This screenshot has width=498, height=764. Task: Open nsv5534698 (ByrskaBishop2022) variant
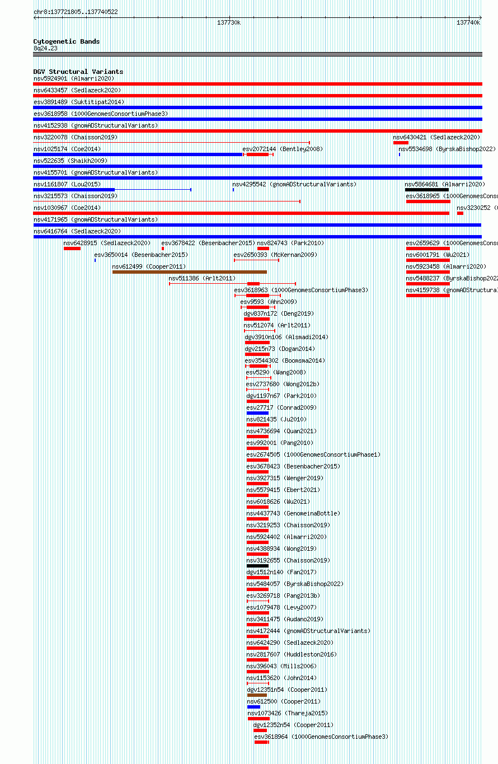[x=447, y=149]
